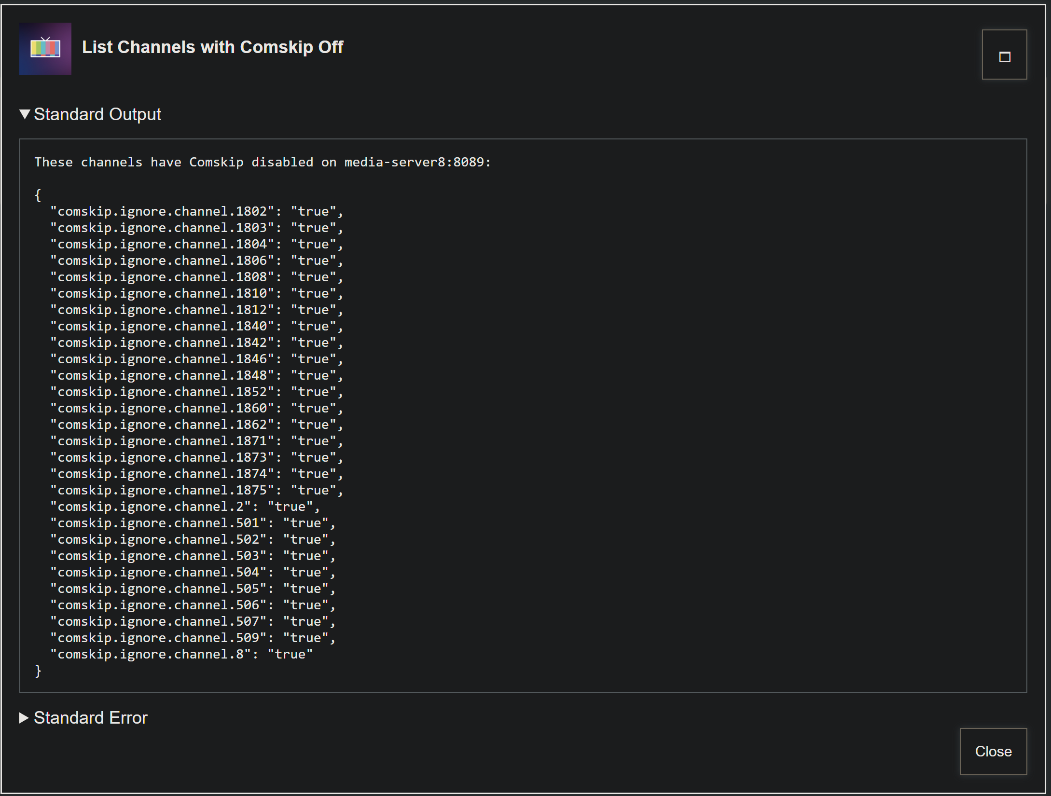This screenshot has width=1051, height=796.
Task: Select the comskip.ignore.channel.505 entry
Action: pos(193,589)
